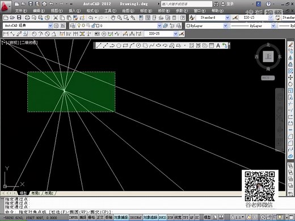The height and width of the screenshot is (221, 295).
Task: Toggle 捕捉 snap mode in status bar
Action: [x=83, y=218]
